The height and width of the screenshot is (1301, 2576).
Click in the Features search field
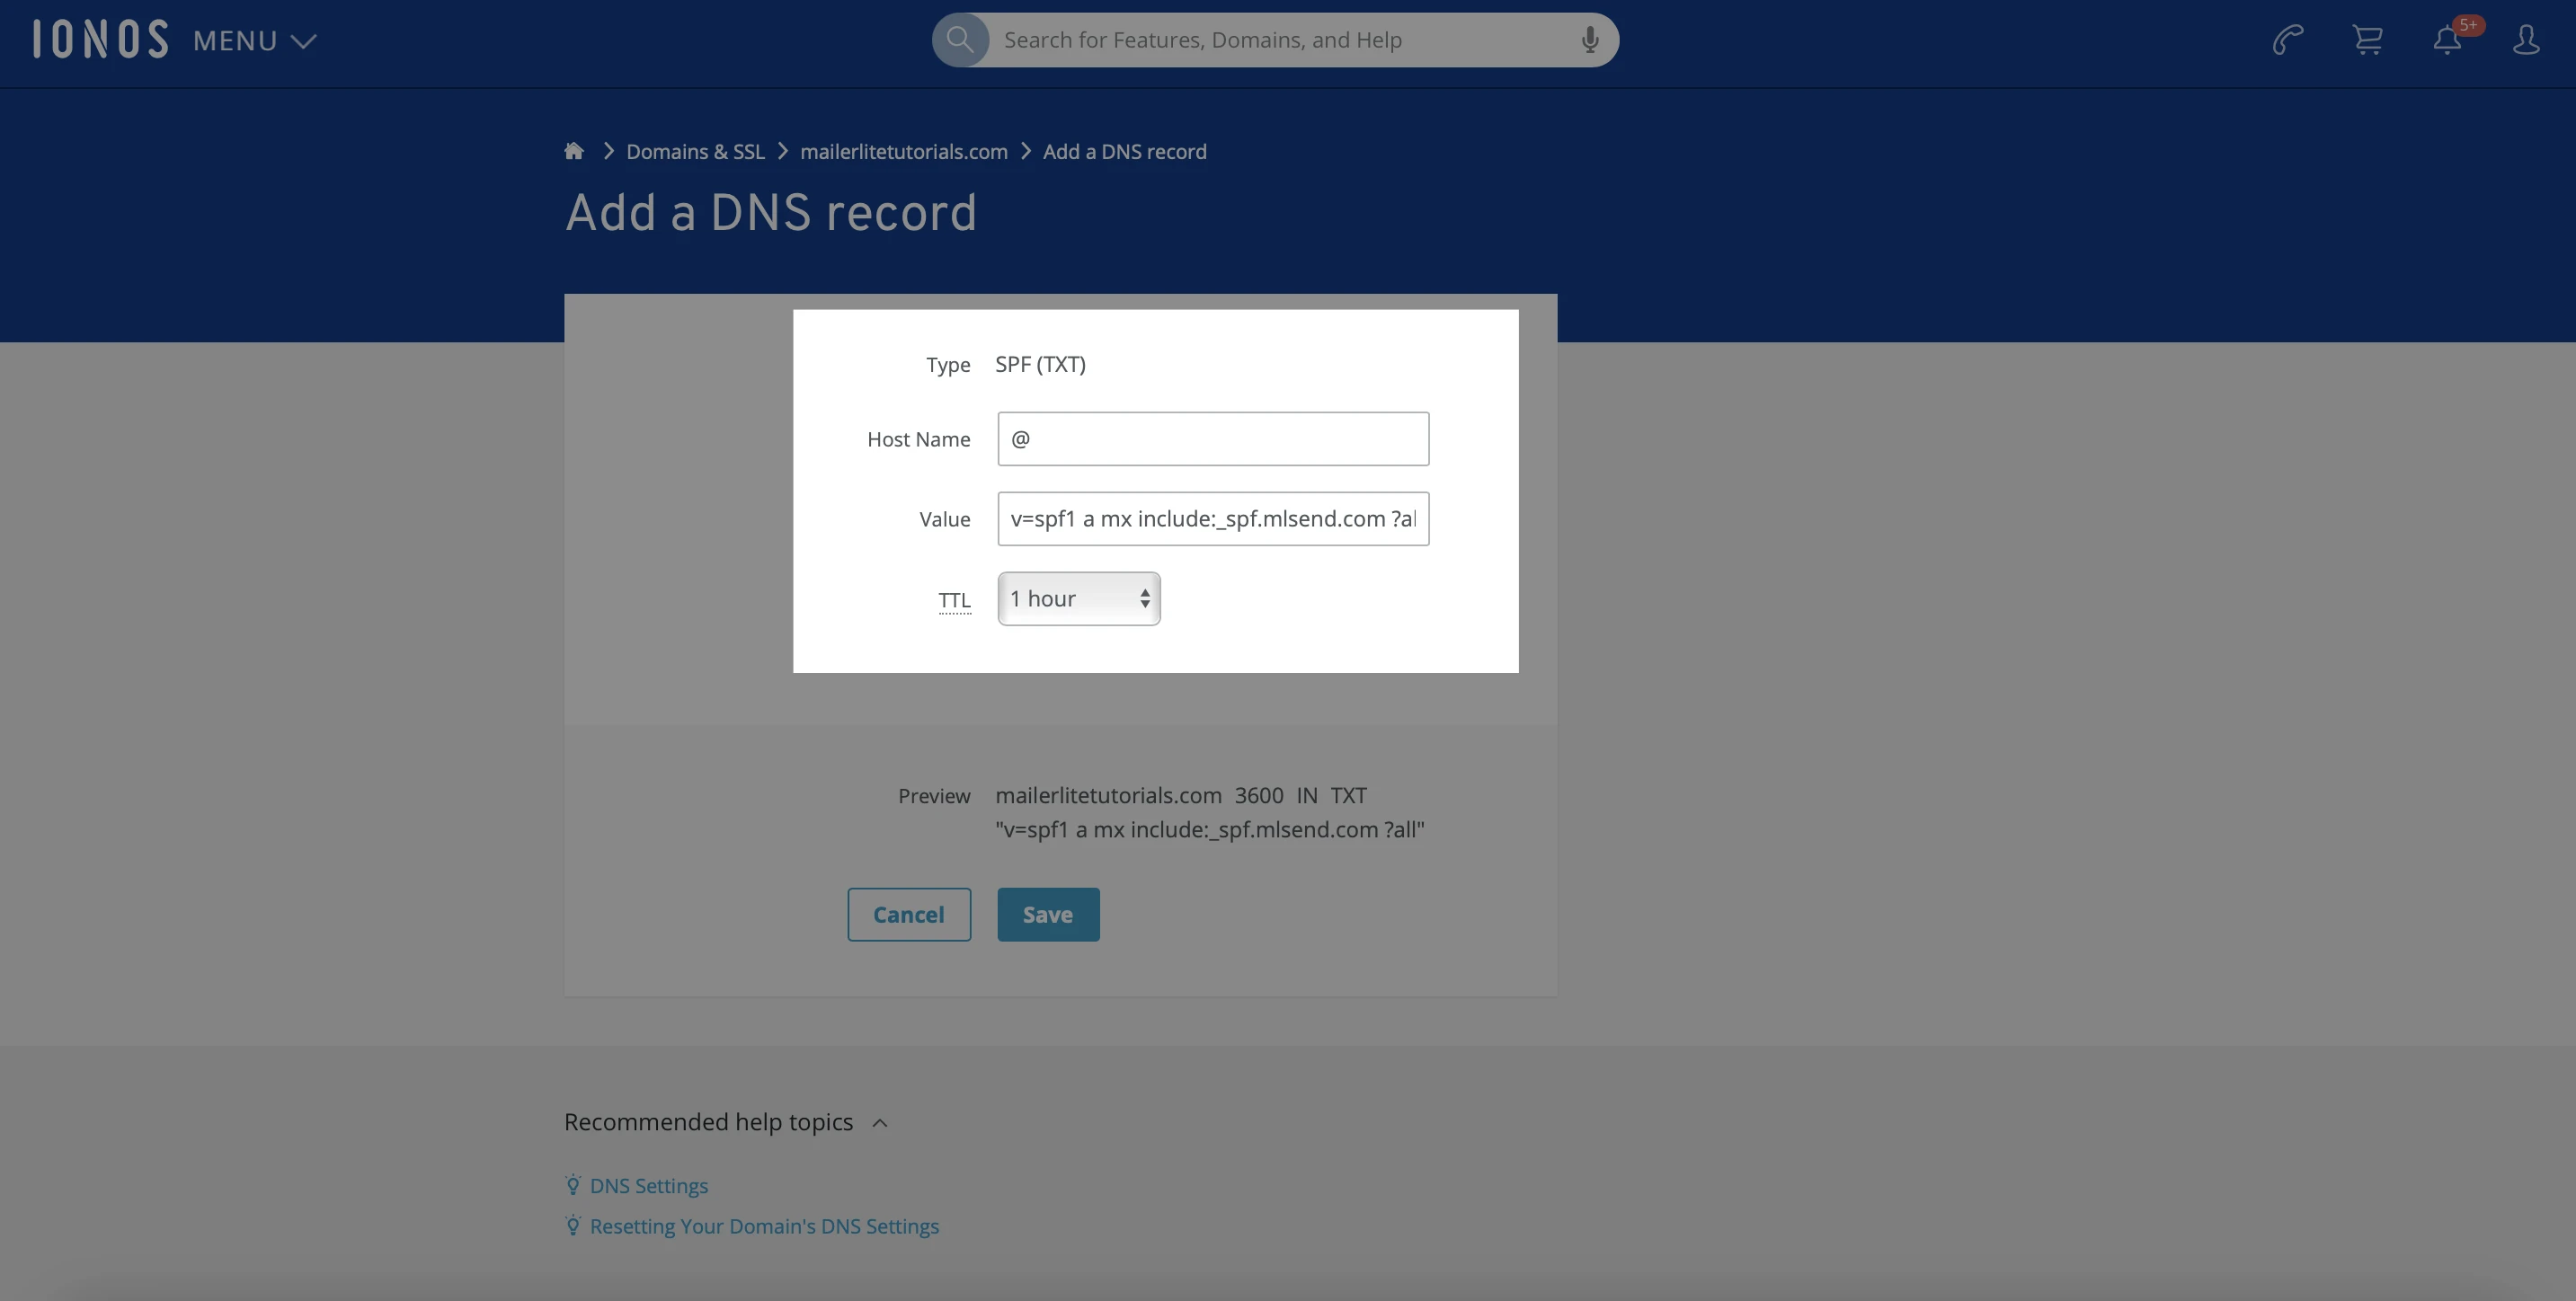point(1280,40)
